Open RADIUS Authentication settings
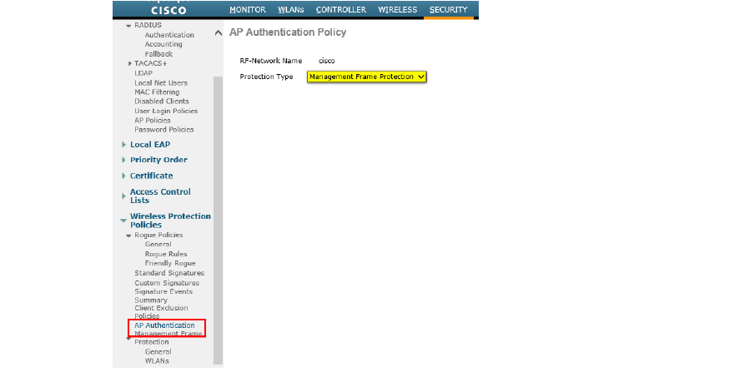This screenshot has height=372, width=744. [169, 35]
